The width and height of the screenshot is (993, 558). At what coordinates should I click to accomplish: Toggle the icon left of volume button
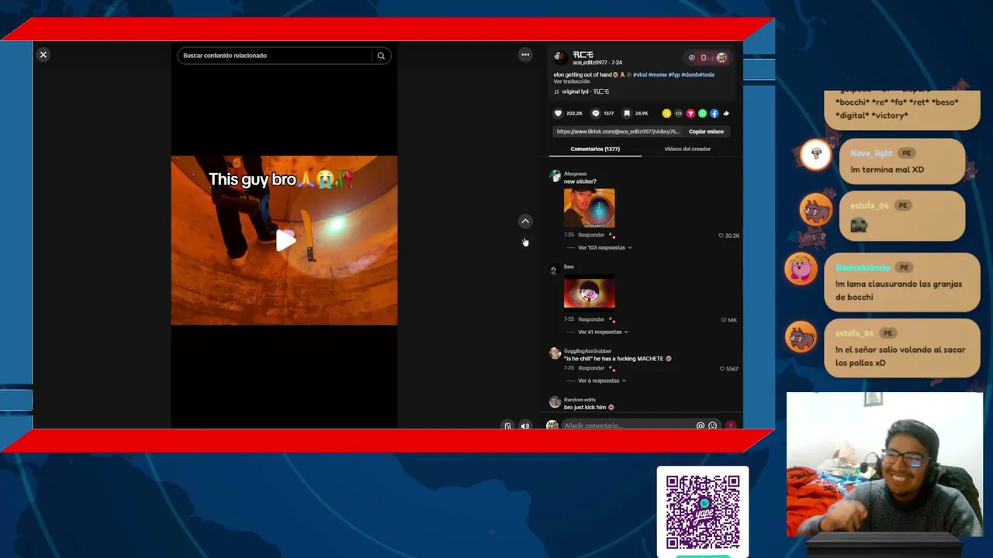click(508, 425)
